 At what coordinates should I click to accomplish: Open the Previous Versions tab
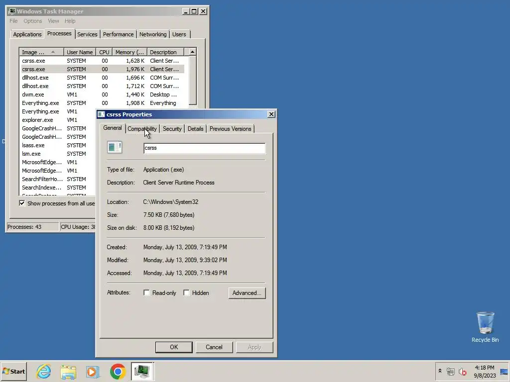[230, 129]
